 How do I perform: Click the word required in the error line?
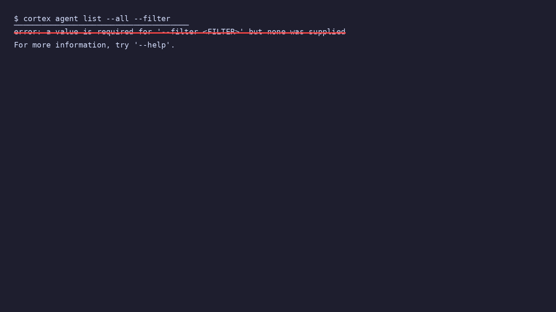tap(115, 32)
